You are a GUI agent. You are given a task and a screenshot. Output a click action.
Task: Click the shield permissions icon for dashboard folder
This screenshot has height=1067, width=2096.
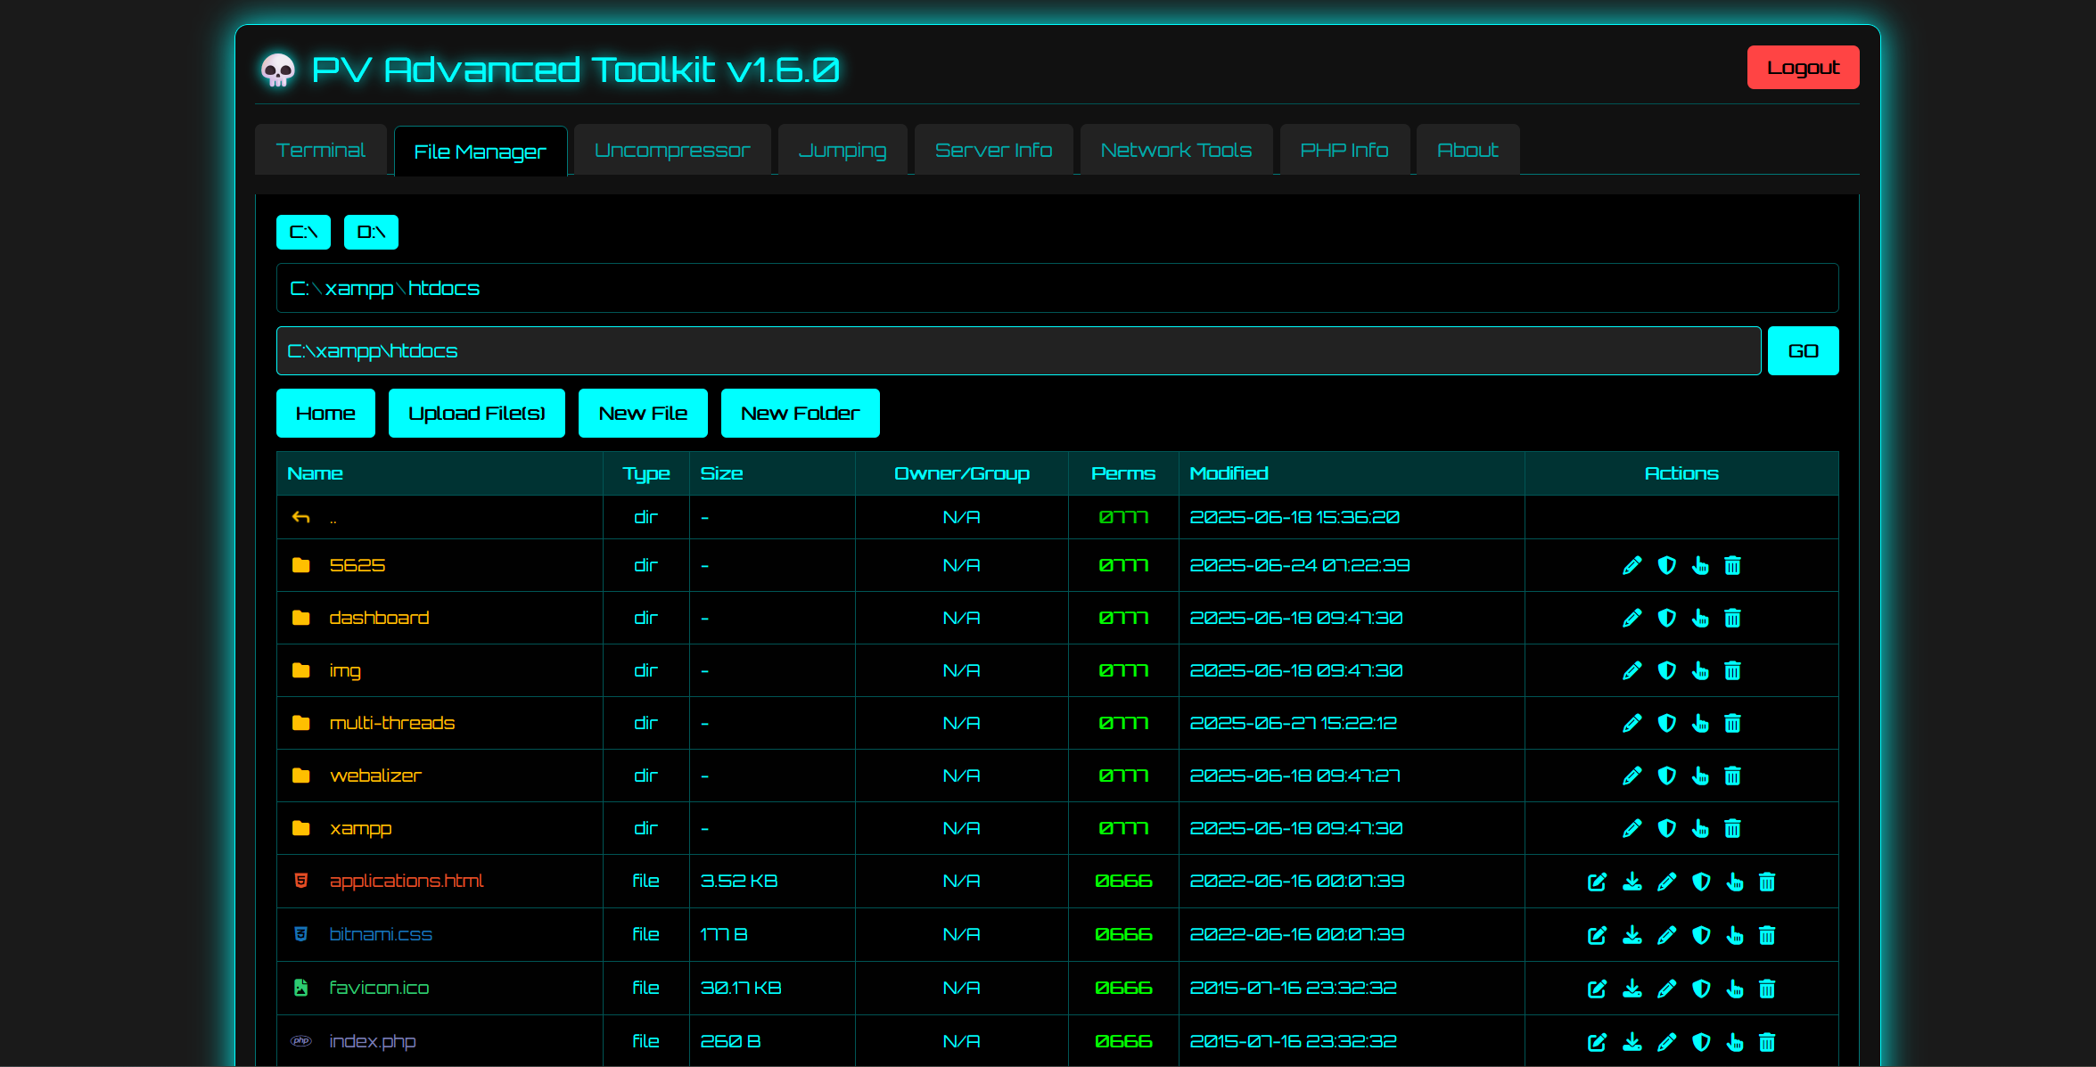click(x=1666, y=618)
